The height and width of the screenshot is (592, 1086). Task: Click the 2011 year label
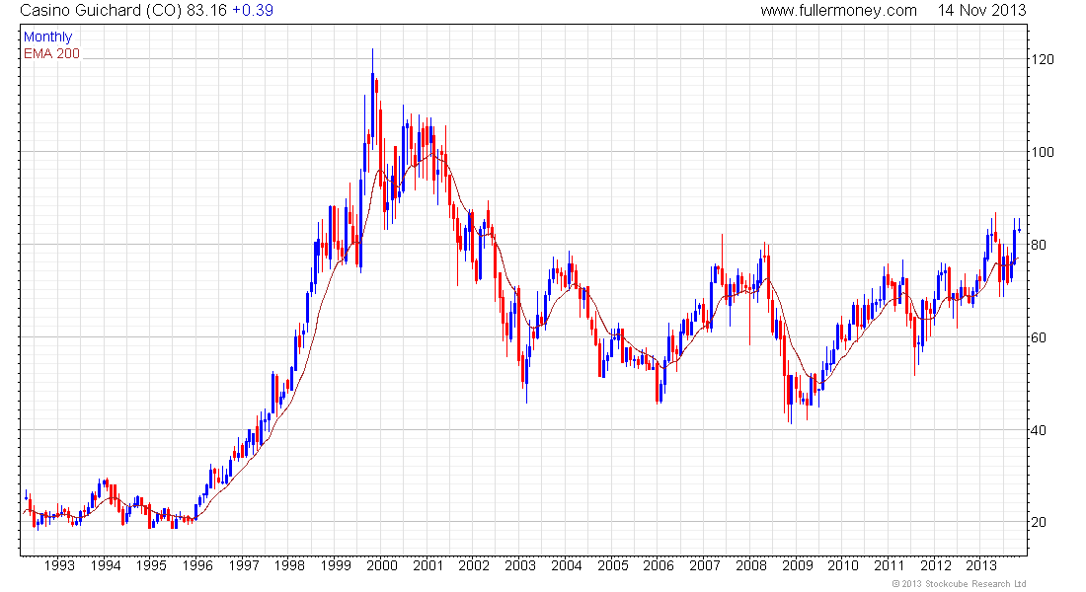[x=890, y=565]
